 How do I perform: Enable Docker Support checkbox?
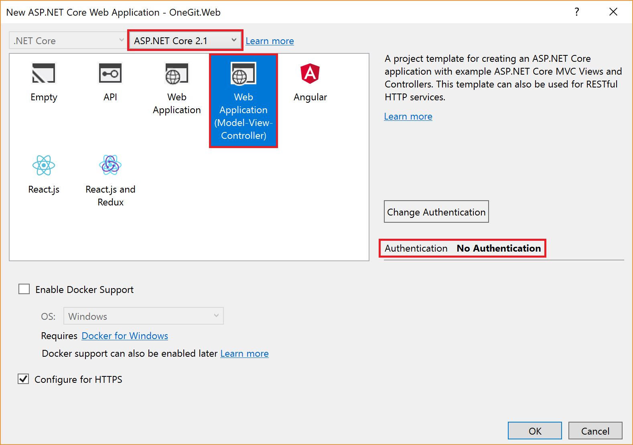(x=24, y=289)
